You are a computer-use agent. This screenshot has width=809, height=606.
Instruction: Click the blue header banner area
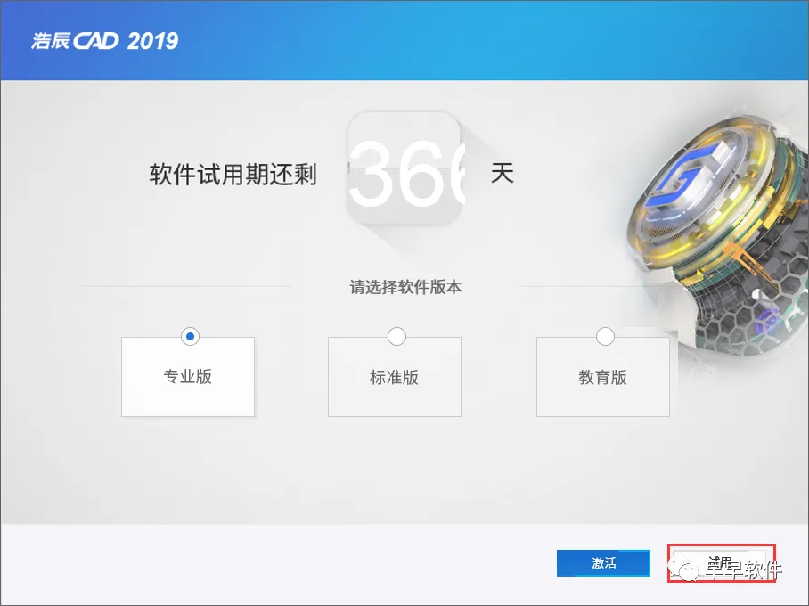point(404,40)
